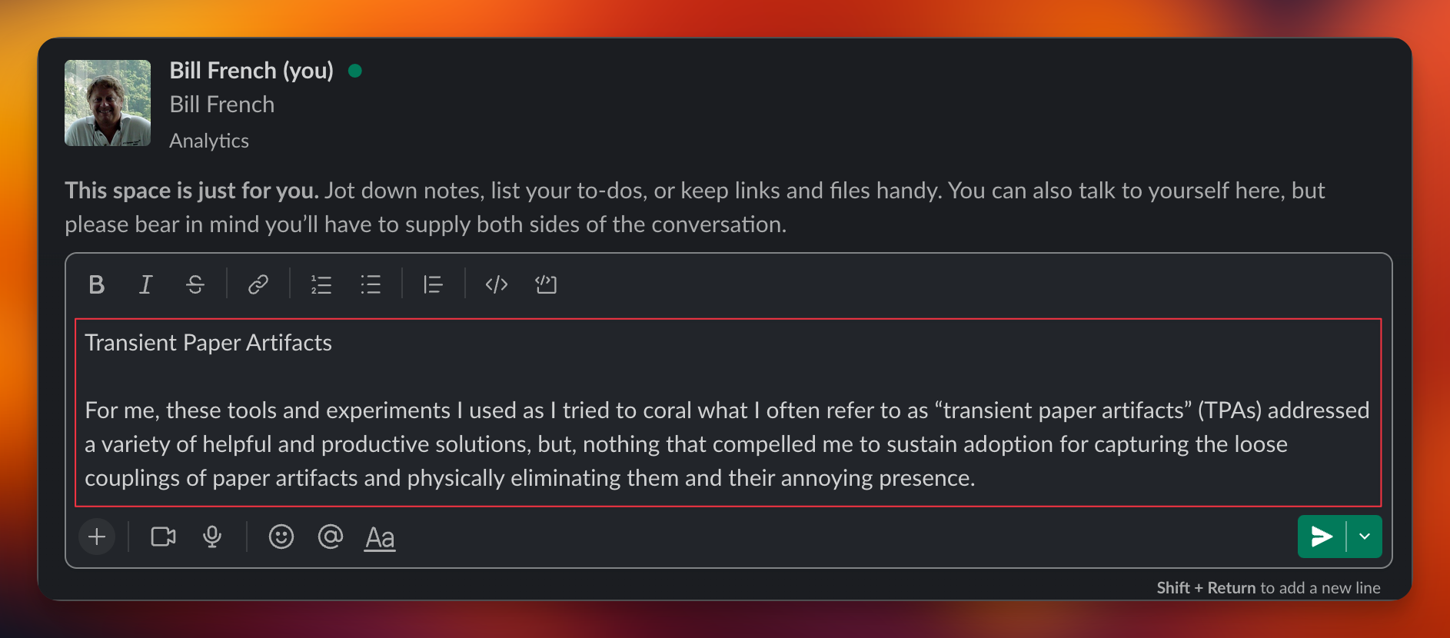The image size is (1450, 638).
Task: Toggle bold formatting in the composer
Action: coord(97,284)
